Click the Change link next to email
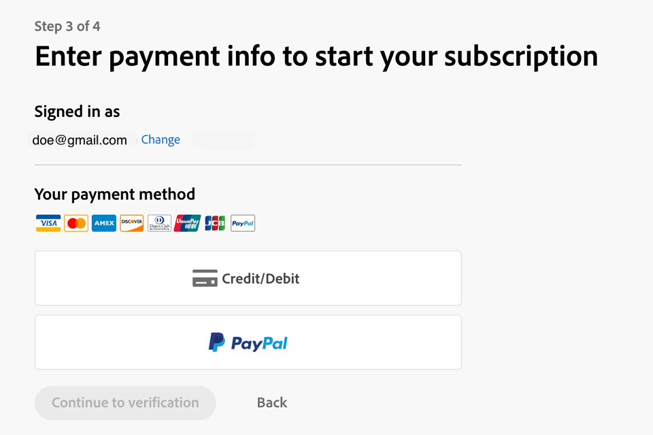 click(x=161, y=140)
